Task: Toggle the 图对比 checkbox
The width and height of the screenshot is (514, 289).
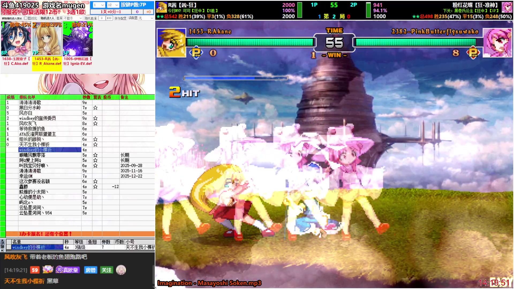Action: (26, 18)
